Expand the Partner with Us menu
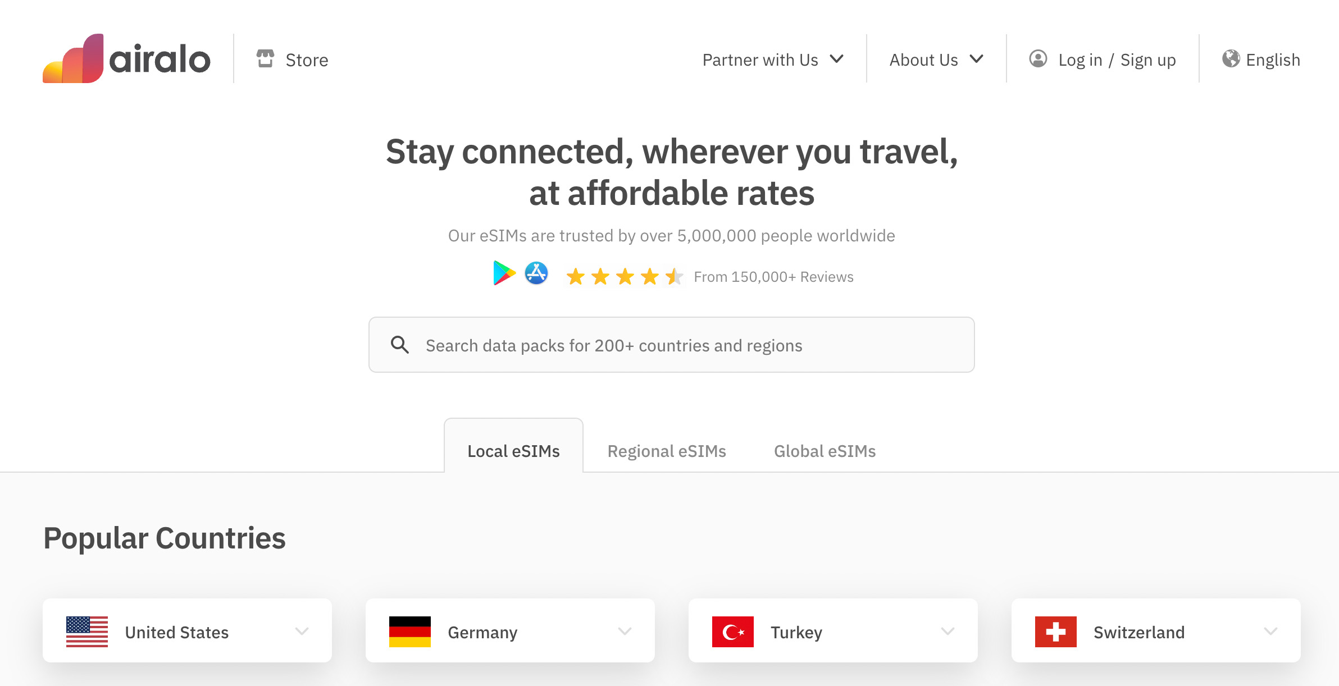This screenshot has height=686, width=1339. 773,60
